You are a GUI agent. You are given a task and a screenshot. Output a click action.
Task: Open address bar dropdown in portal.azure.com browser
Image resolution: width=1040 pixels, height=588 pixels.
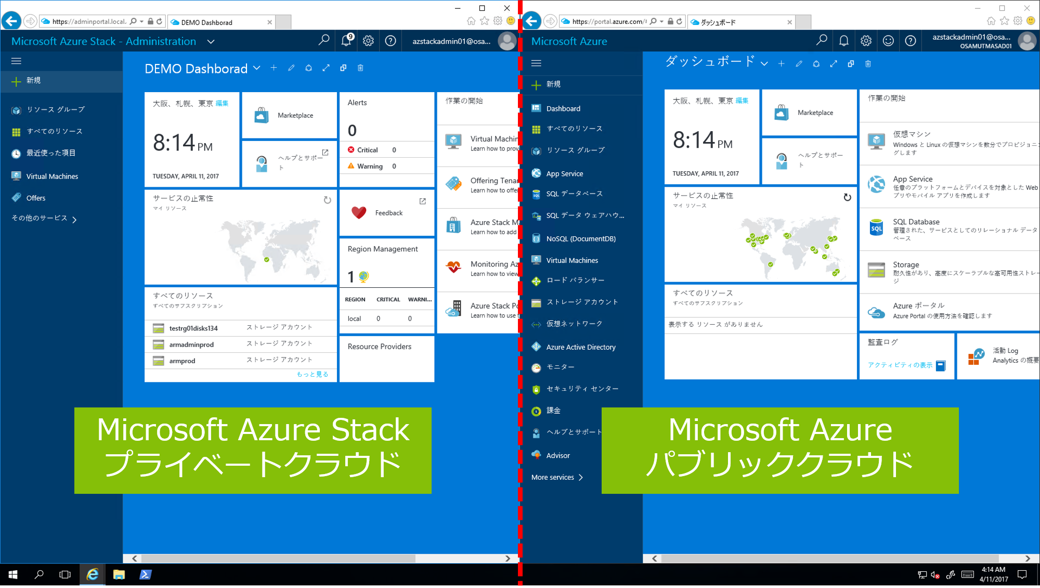pyautogui.click(x=661, y=21)
